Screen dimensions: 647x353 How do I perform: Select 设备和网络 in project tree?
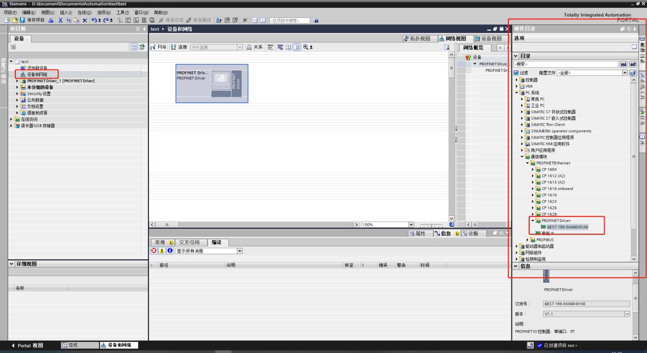[x=37, y=74]
